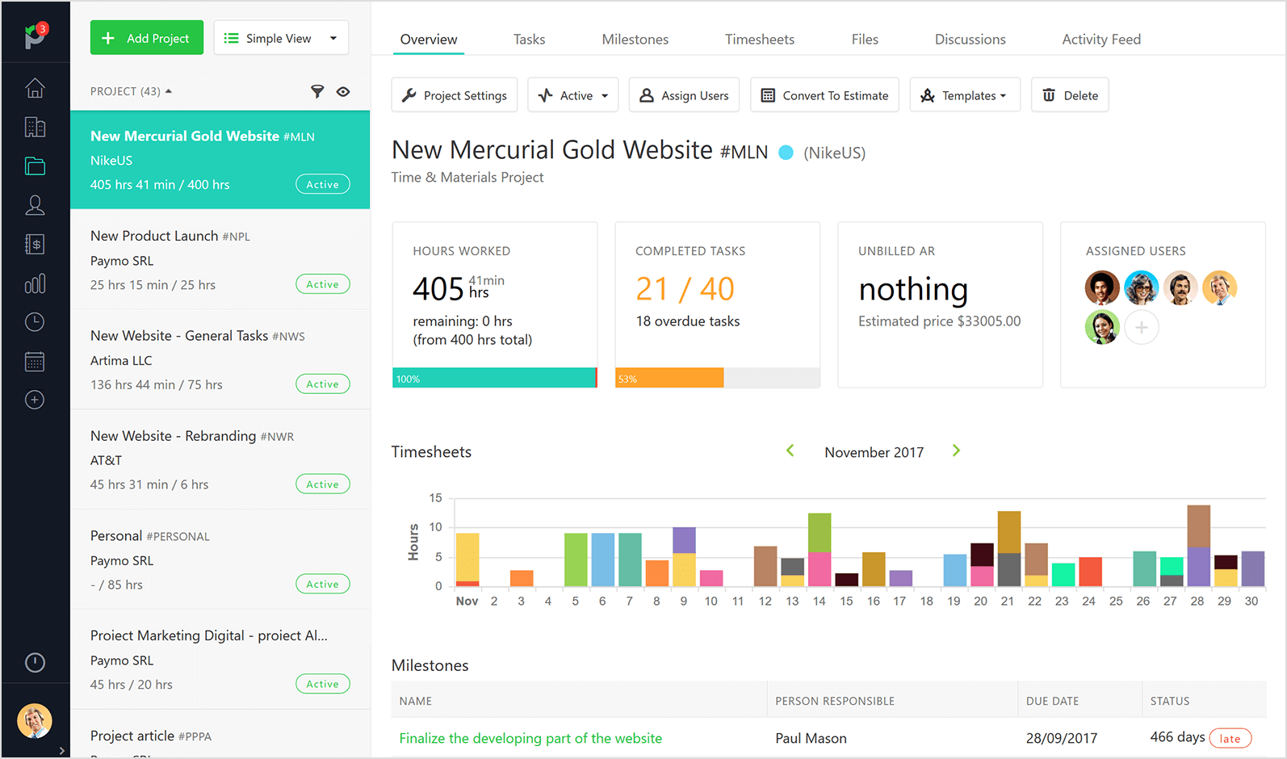Click the Assign Users button
1287x759 pixels.
pos(684,95)
